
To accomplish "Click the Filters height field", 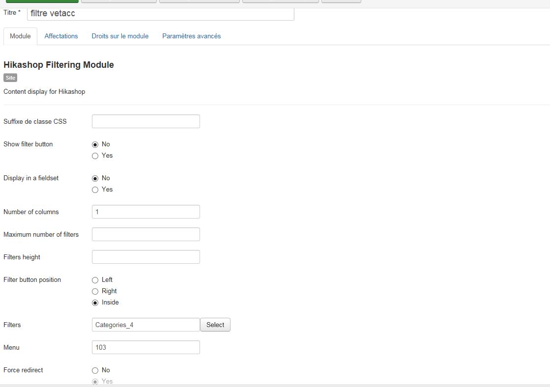I will pos(146,257).
